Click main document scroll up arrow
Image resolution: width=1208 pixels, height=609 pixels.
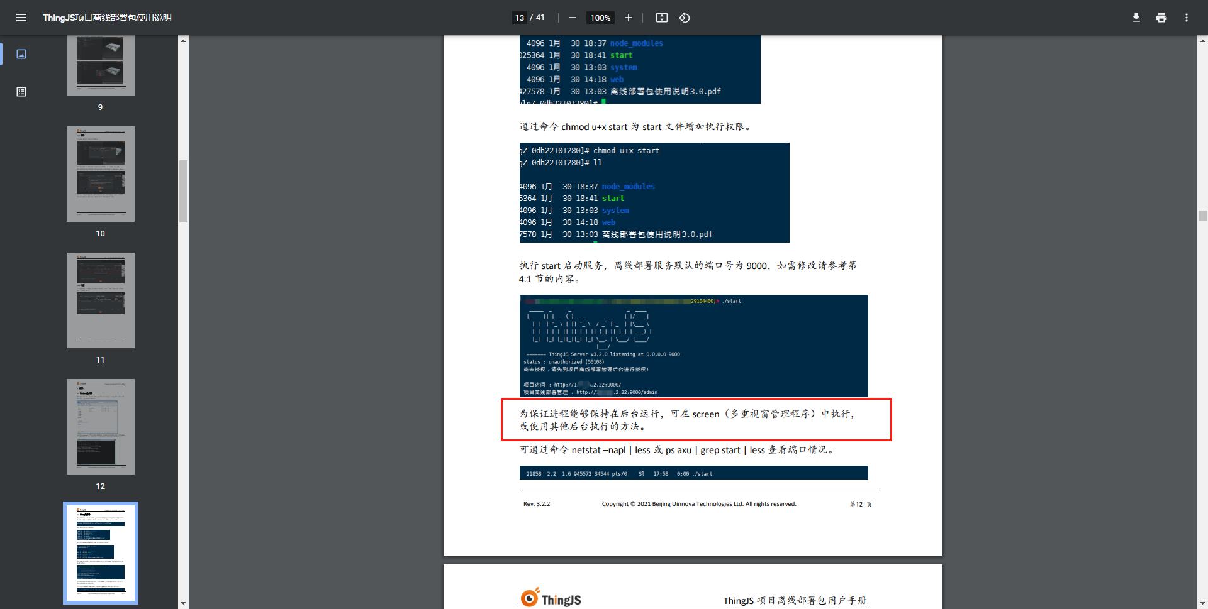coord(1202,40)
